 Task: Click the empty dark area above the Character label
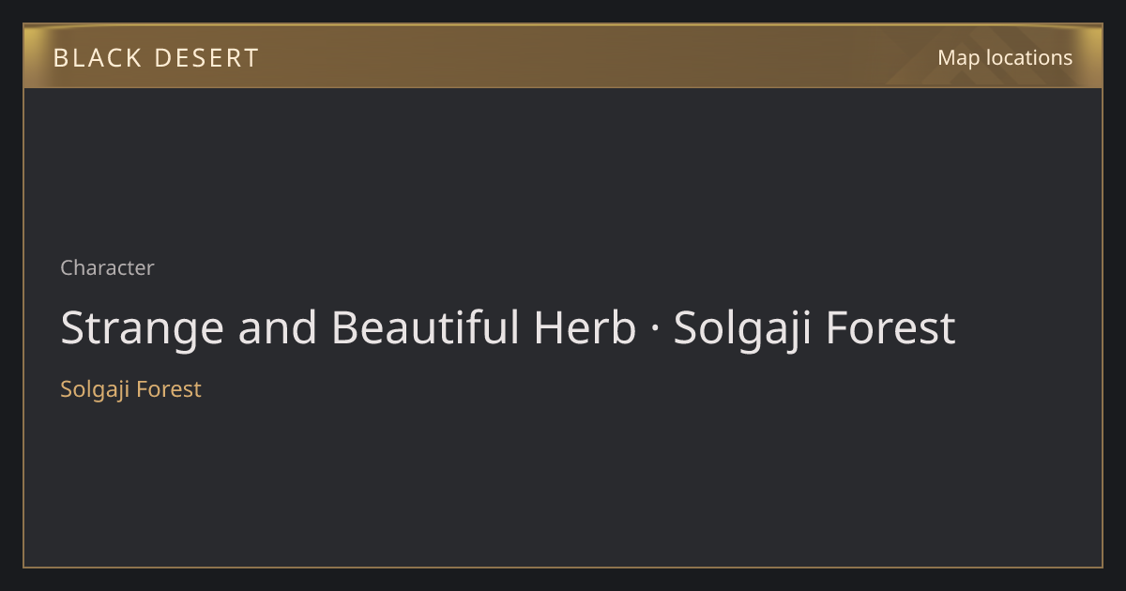(x=563, y=169)
